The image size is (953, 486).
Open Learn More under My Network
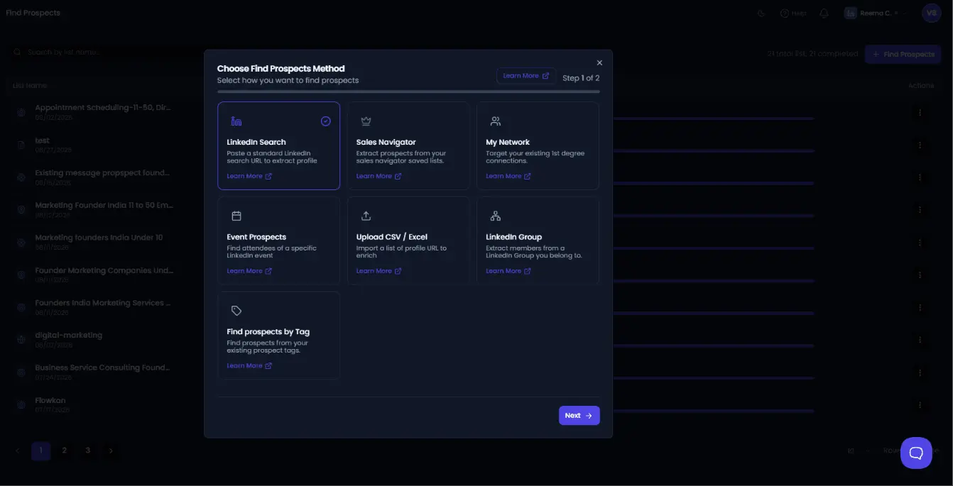[508, 176]
